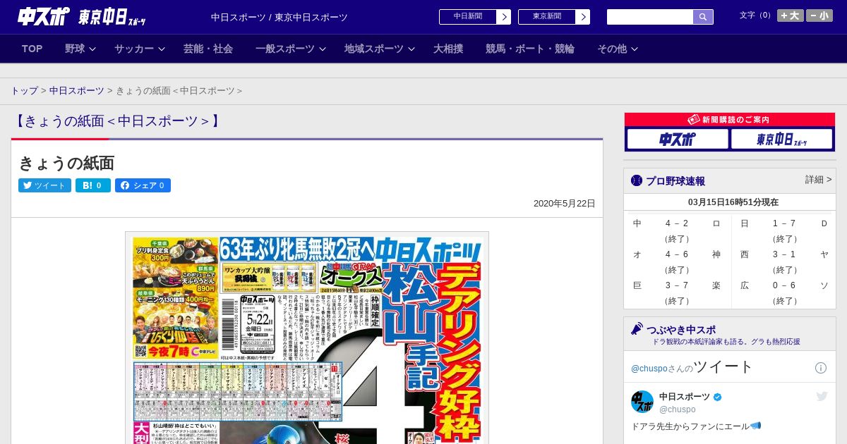847x444 pixels.
Task: Click the megaphone icon beside つぶやき中スポ
Action: click(x=637, y=329)
